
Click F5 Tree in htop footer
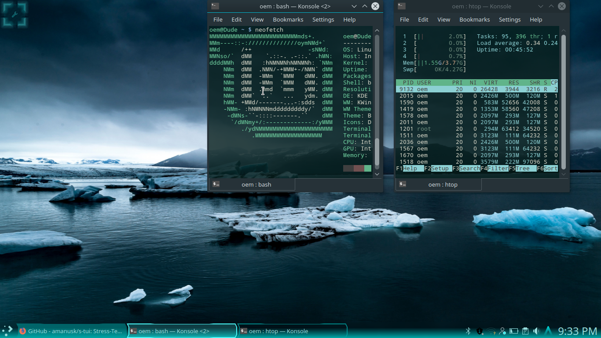click(523, 169)
